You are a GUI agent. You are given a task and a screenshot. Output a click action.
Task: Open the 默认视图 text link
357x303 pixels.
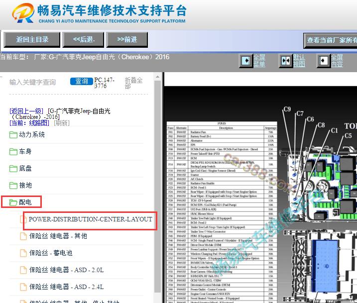click(299, 61)
